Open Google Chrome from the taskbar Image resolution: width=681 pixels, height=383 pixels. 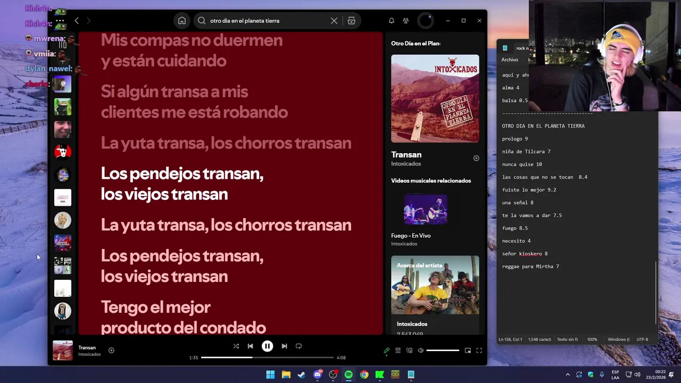[364, 374]
